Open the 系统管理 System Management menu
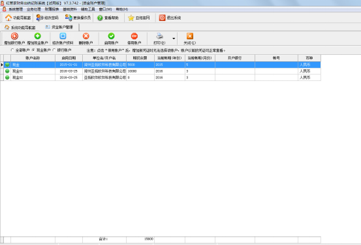Viewport: 361px width, 245px height. click(16, 9)
